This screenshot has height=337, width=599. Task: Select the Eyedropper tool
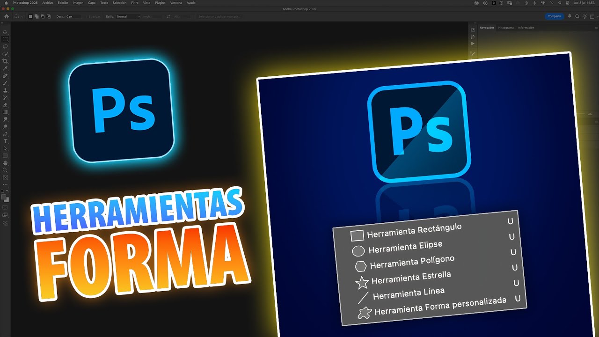pos(5,68)
